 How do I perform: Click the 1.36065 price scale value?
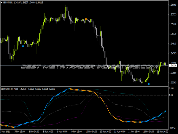(173, 5)
